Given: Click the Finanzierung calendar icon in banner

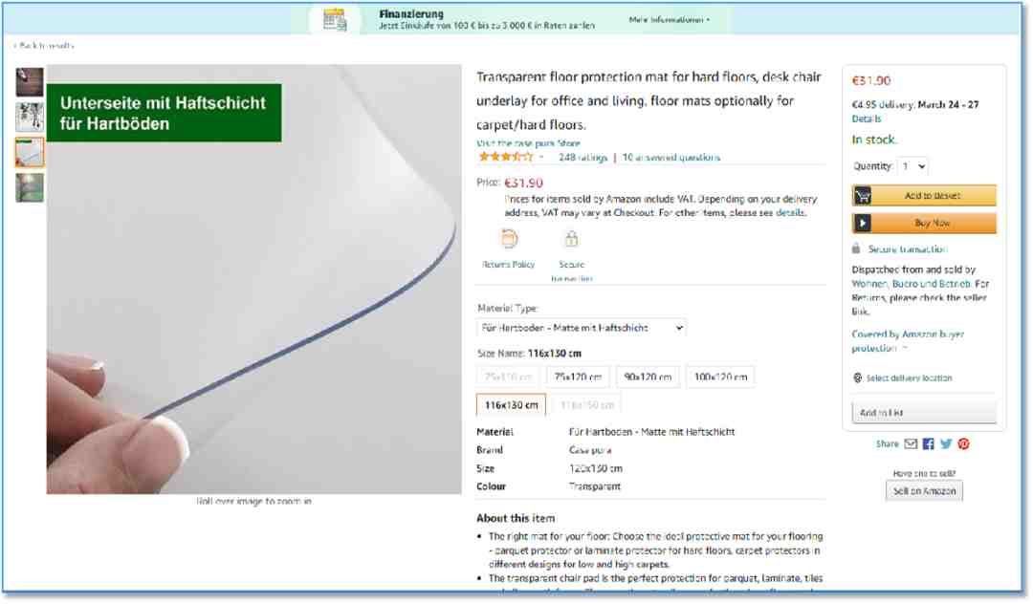Looking at the screenshot, I should [335, 20].
